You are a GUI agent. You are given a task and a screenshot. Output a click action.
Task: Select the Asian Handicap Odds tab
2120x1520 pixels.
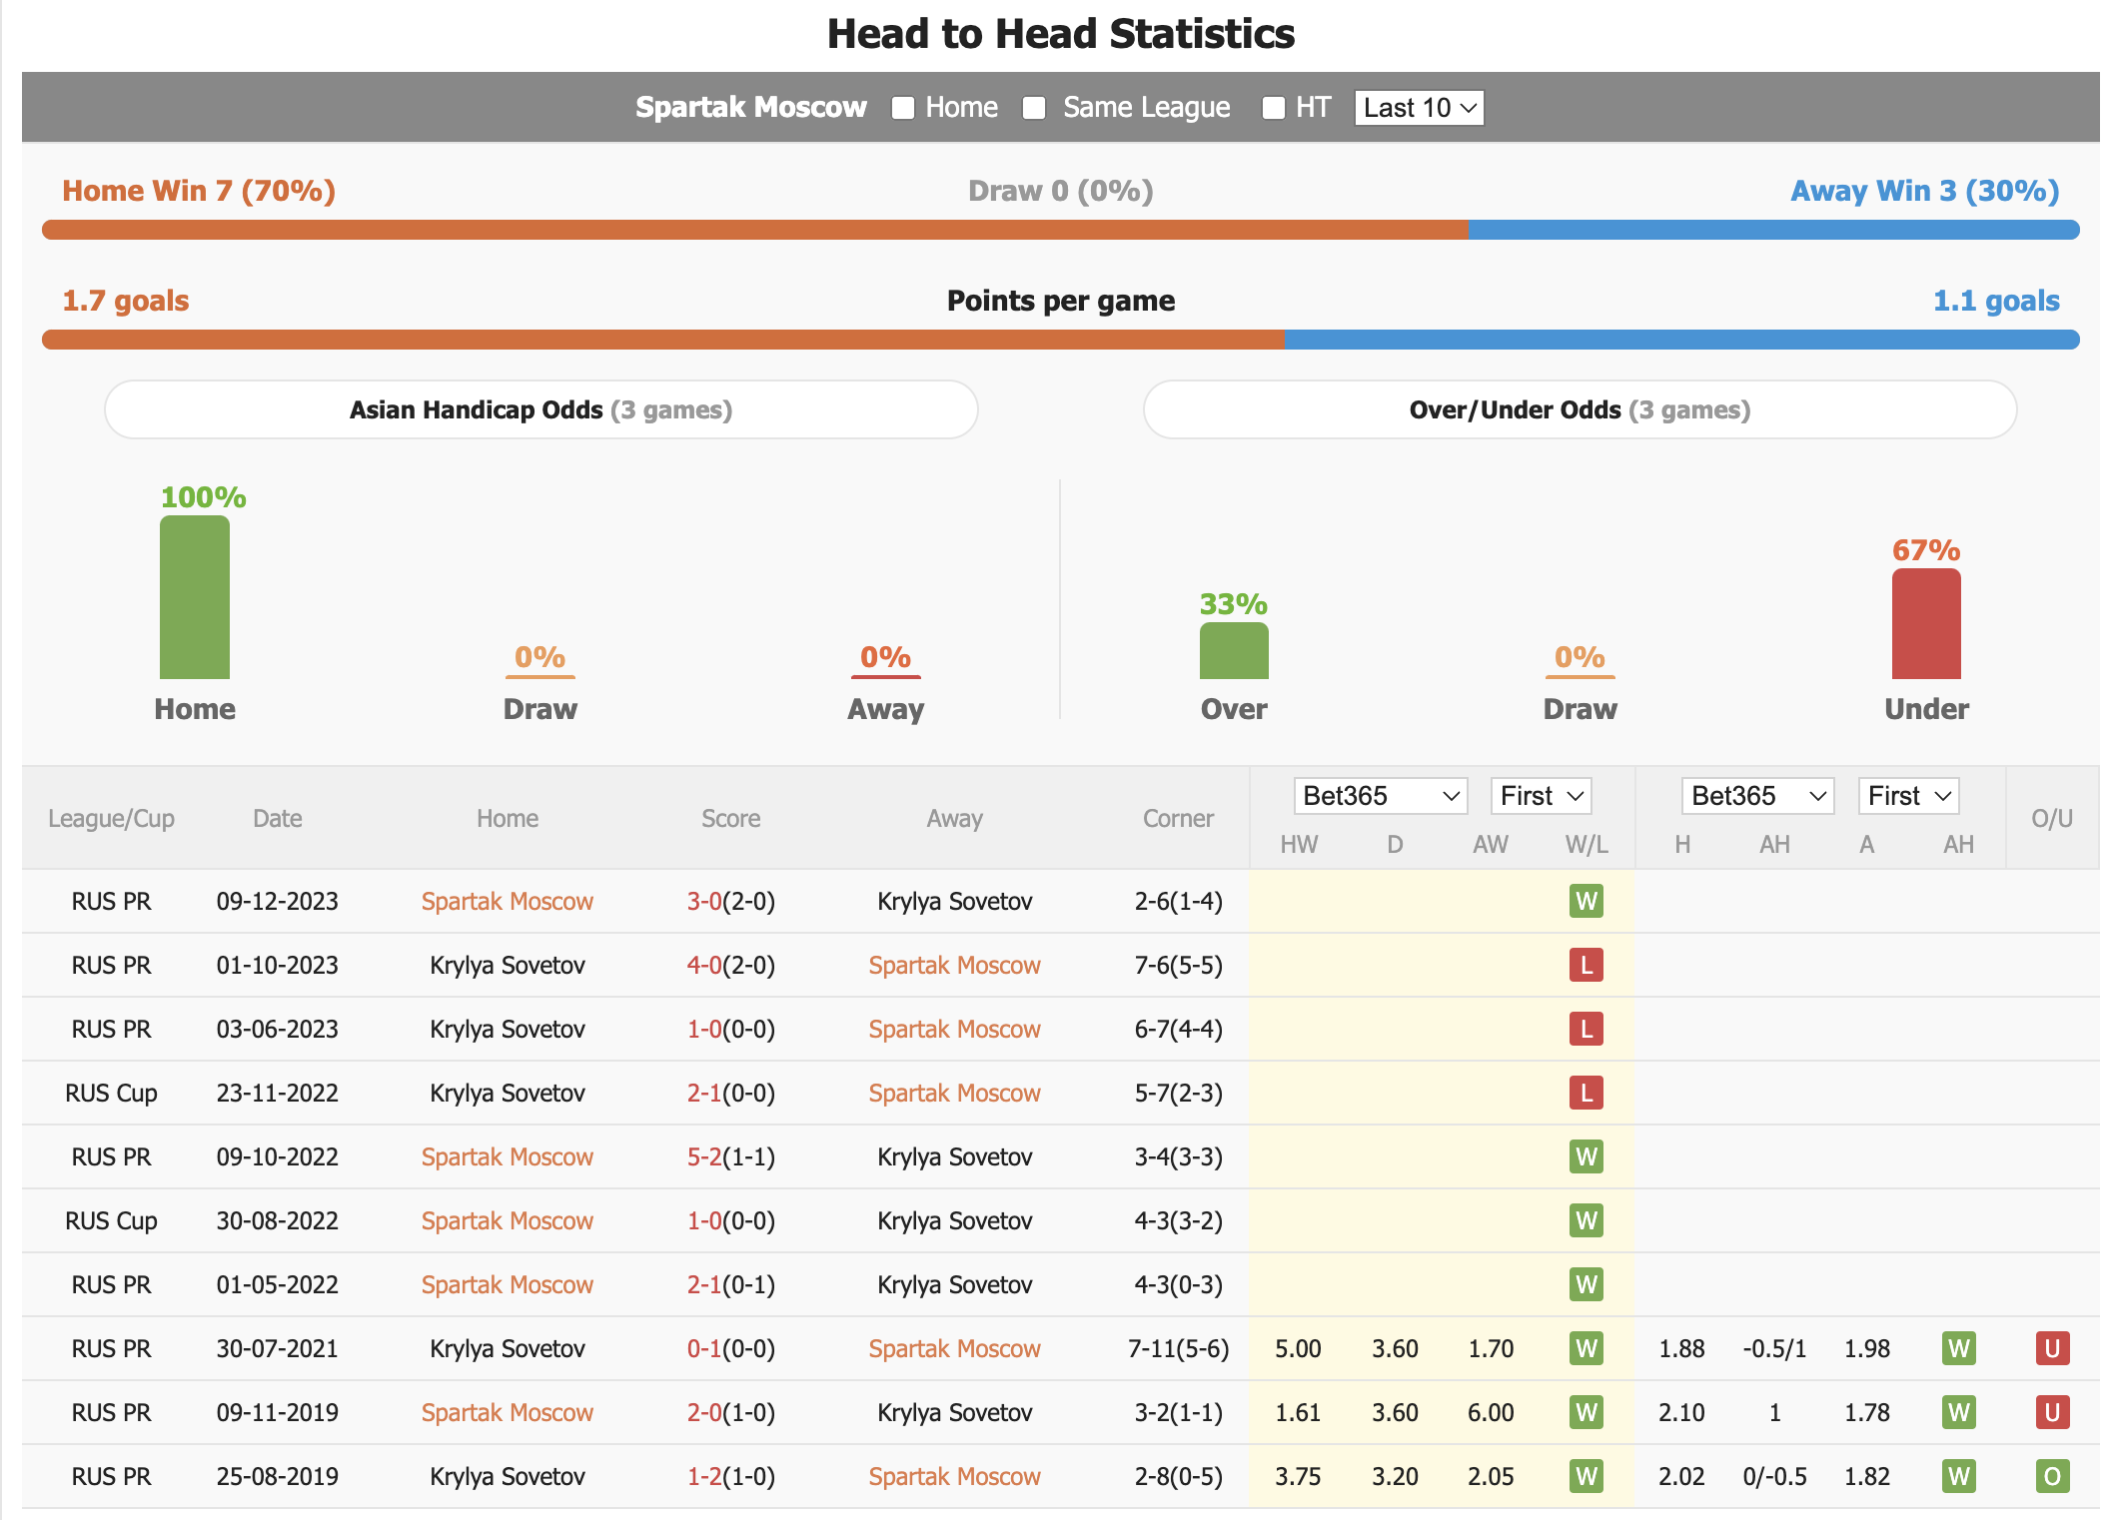[x=540, y=409]
